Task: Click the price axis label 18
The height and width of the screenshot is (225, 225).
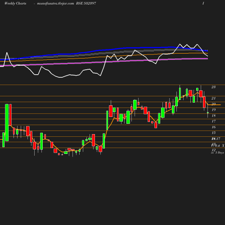Action: pos(214,116)
